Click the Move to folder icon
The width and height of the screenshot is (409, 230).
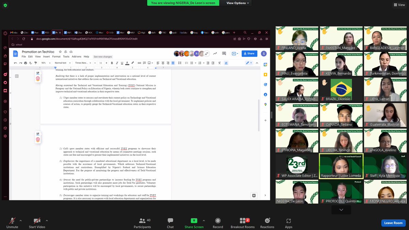pos(65,52)
